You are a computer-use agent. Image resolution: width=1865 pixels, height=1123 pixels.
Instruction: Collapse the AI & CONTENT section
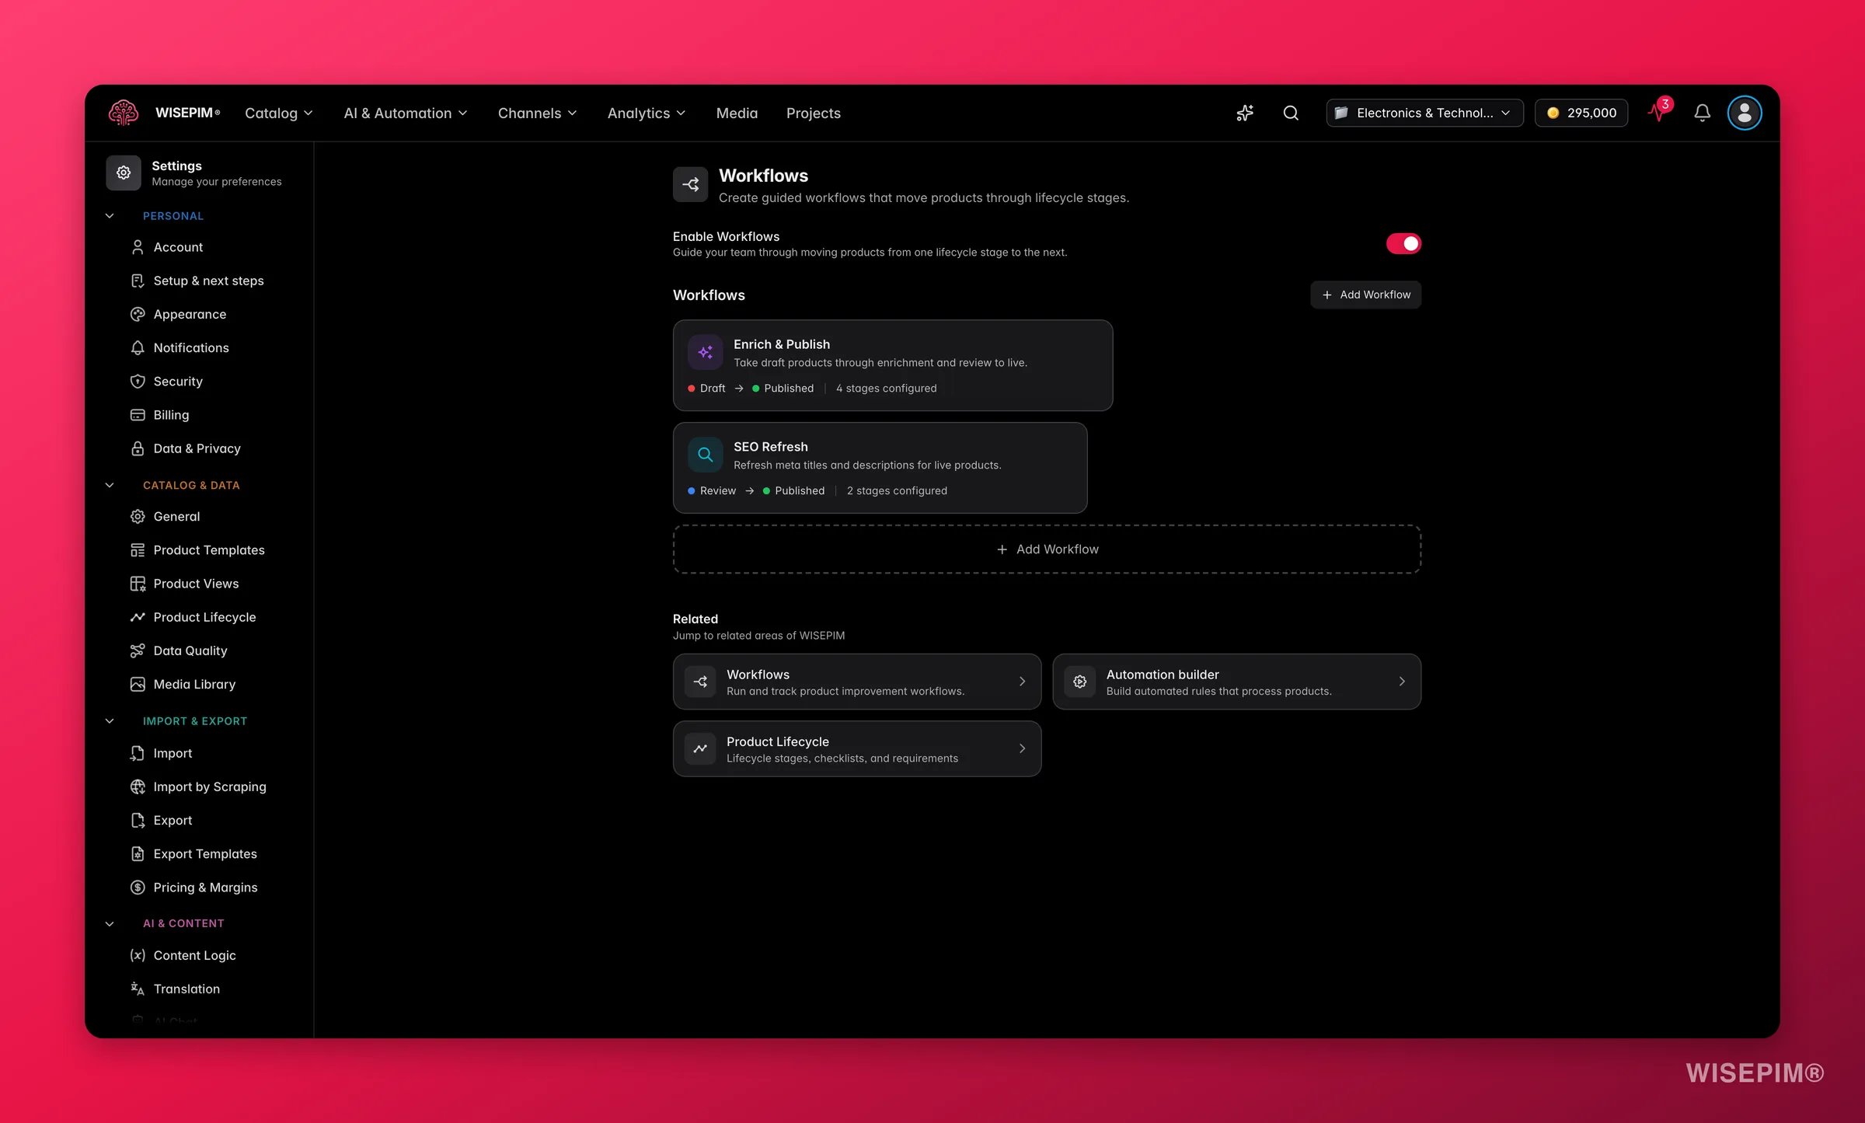coord(110,923)
